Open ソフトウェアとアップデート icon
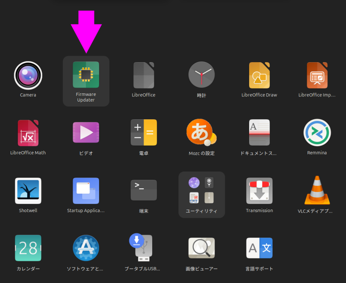 coord(86,248)
